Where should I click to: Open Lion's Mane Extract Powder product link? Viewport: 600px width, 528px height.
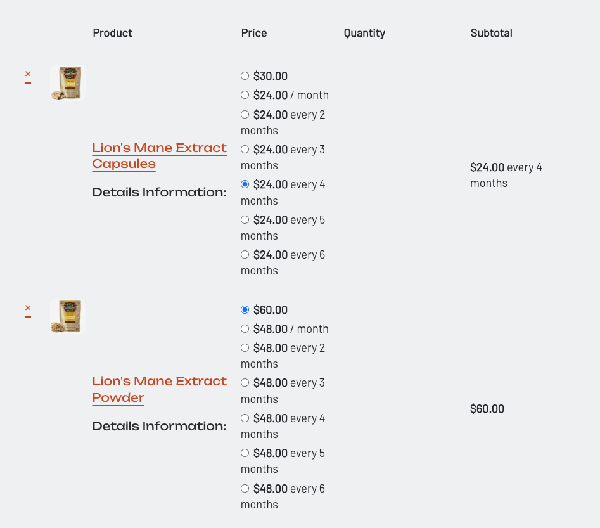160,389
